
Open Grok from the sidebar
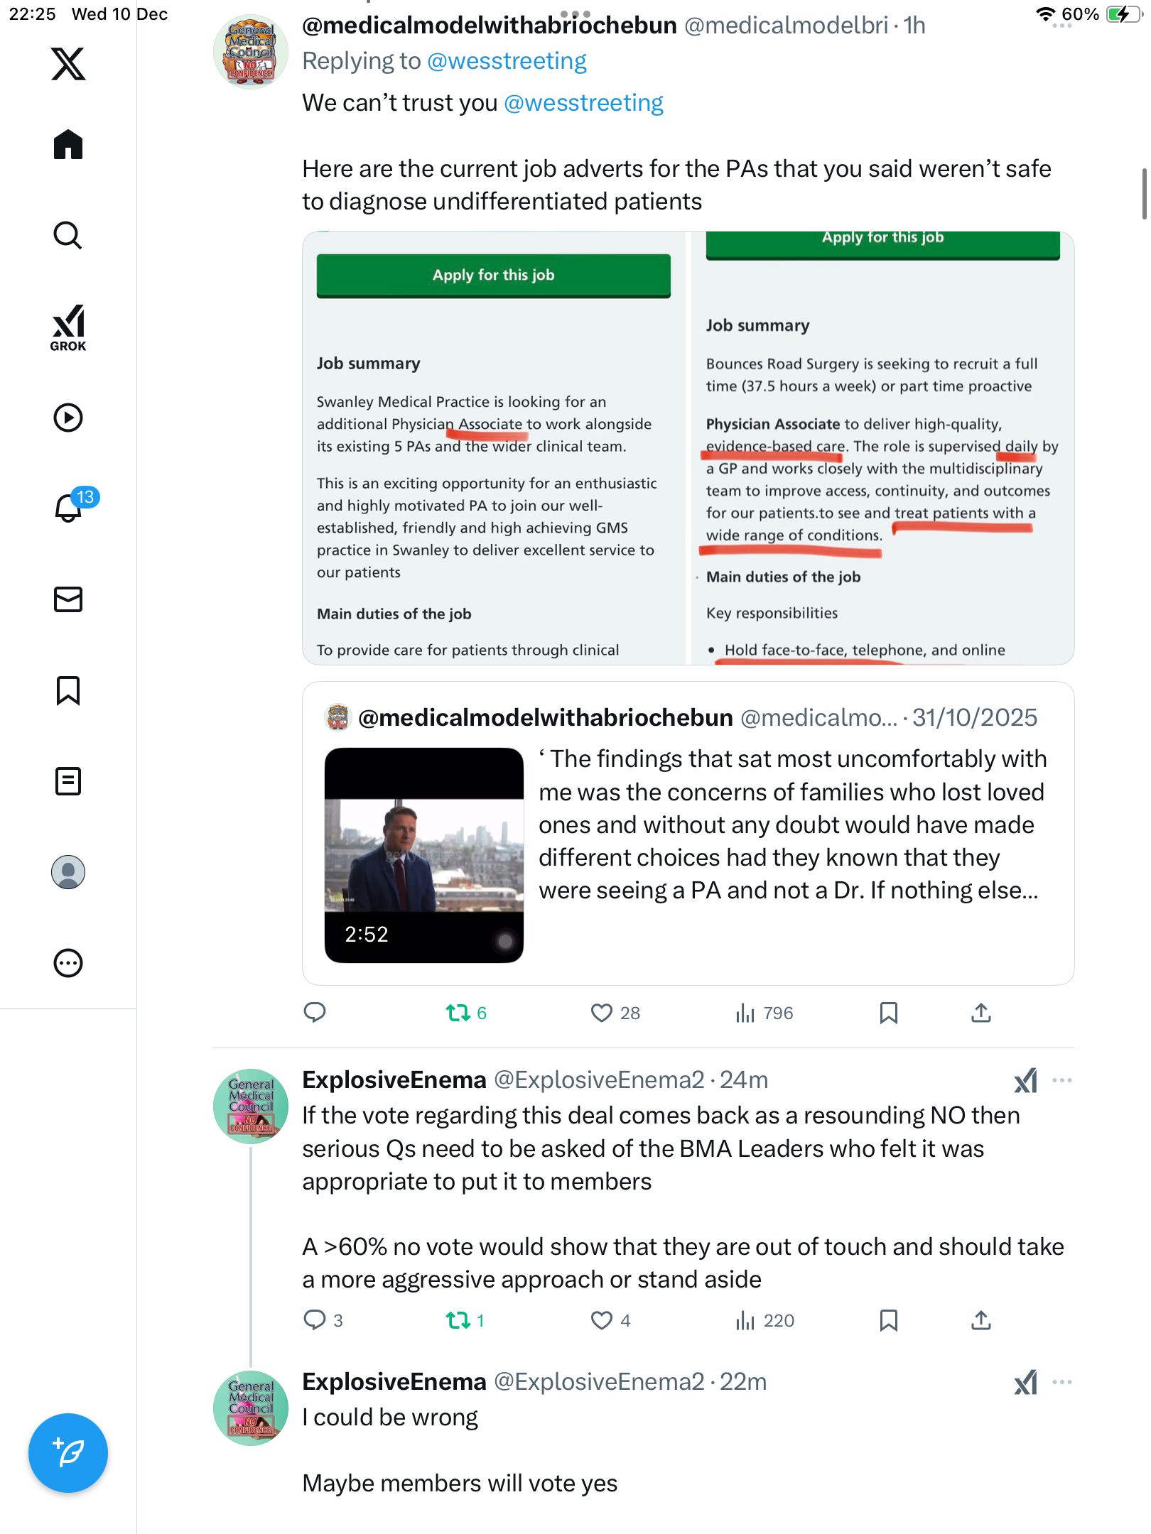click(68, 327)
